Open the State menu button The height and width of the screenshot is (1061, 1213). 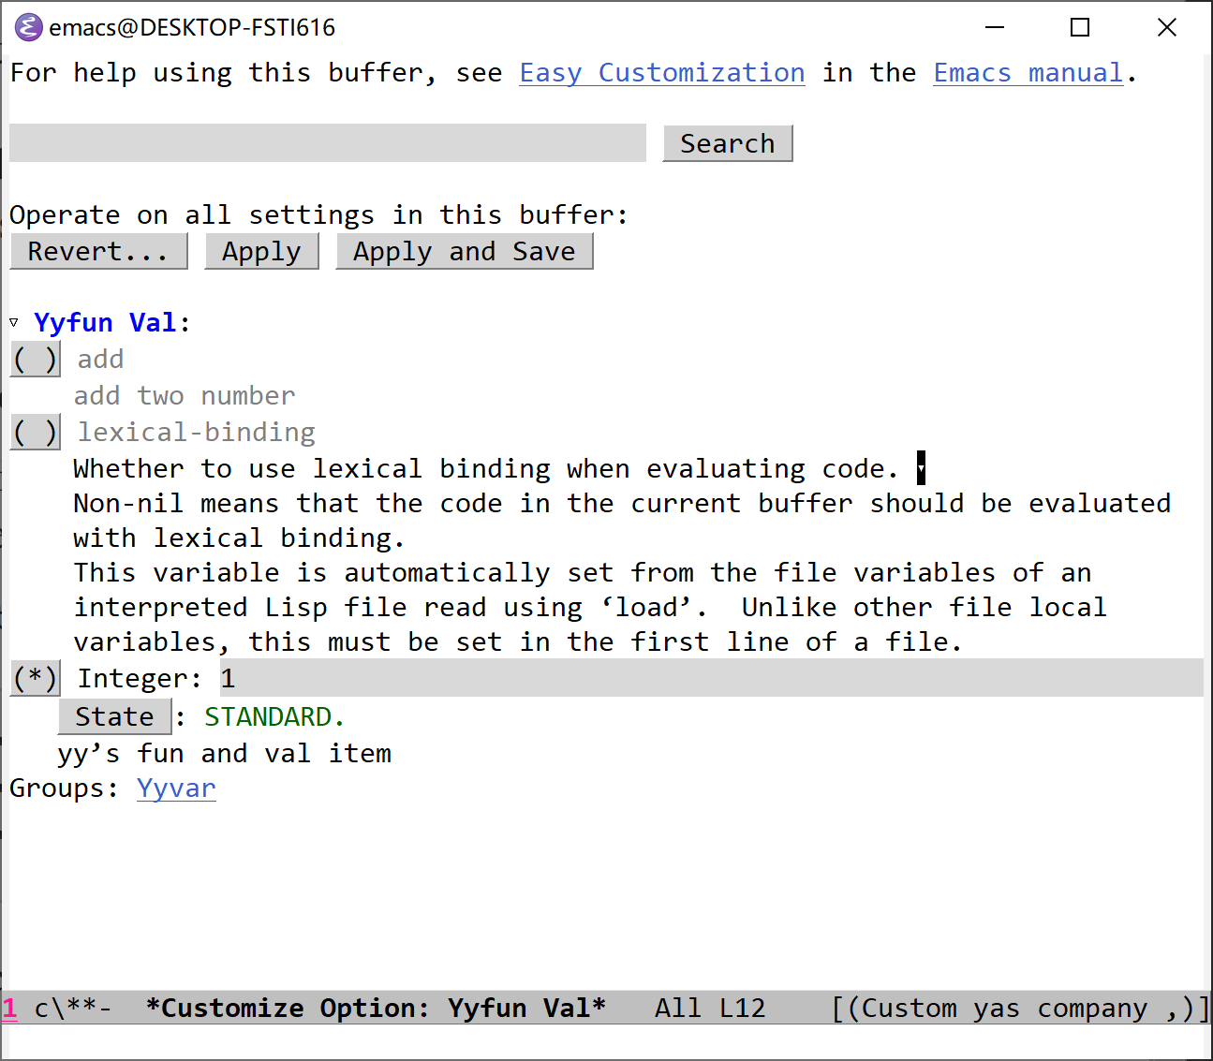(x=114, y=717)
